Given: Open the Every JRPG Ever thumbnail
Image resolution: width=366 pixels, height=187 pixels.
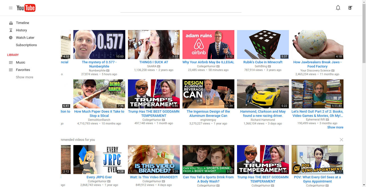Looking at the screenshot, I should tap(99, 160).
